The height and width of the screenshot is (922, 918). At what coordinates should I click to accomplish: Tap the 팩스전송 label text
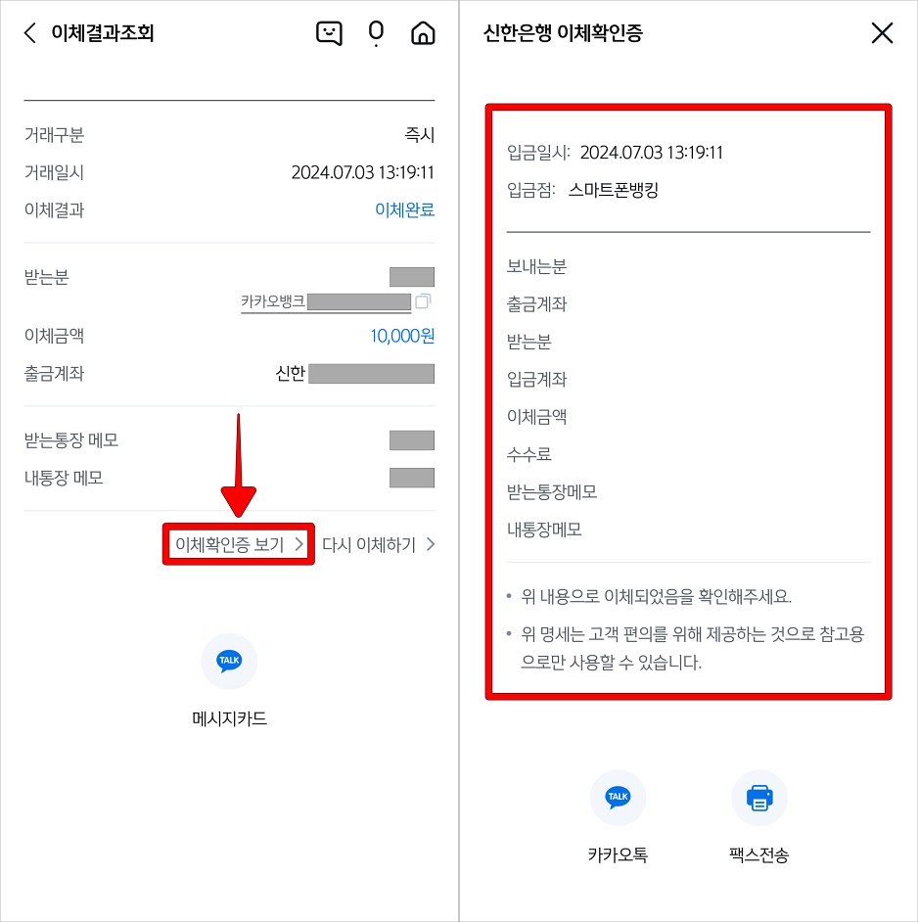coord(759,854)
